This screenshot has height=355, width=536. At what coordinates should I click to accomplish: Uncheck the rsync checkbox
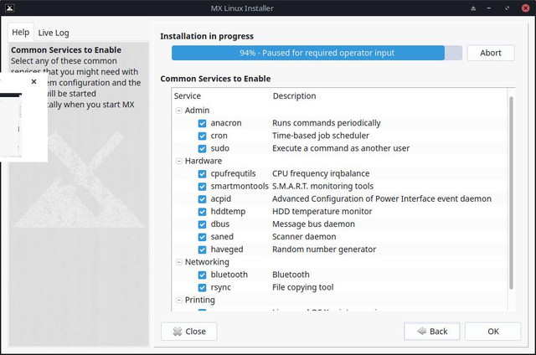(x=202, y=288)
